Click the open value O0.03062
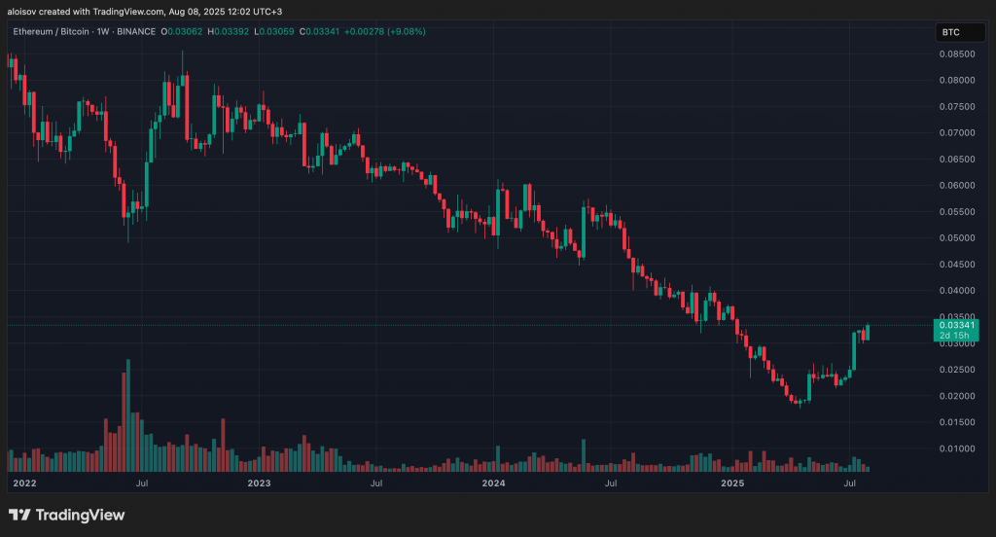 182,31
